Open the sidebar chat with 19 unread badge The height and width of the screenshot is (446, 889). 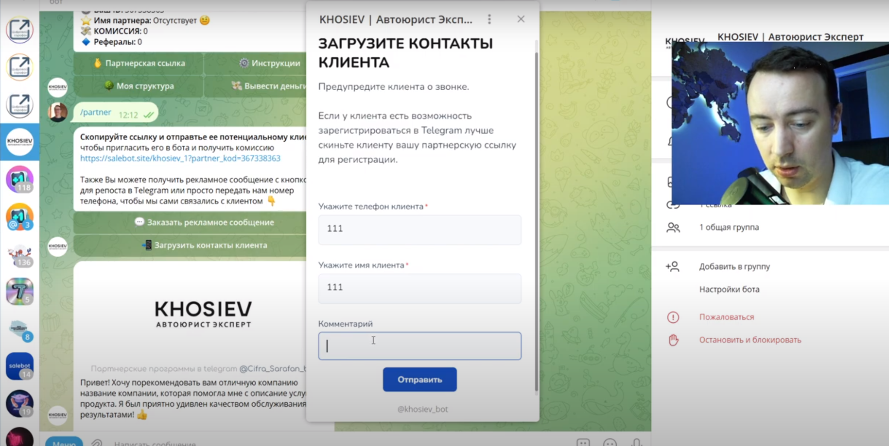(x=19, y=403)
